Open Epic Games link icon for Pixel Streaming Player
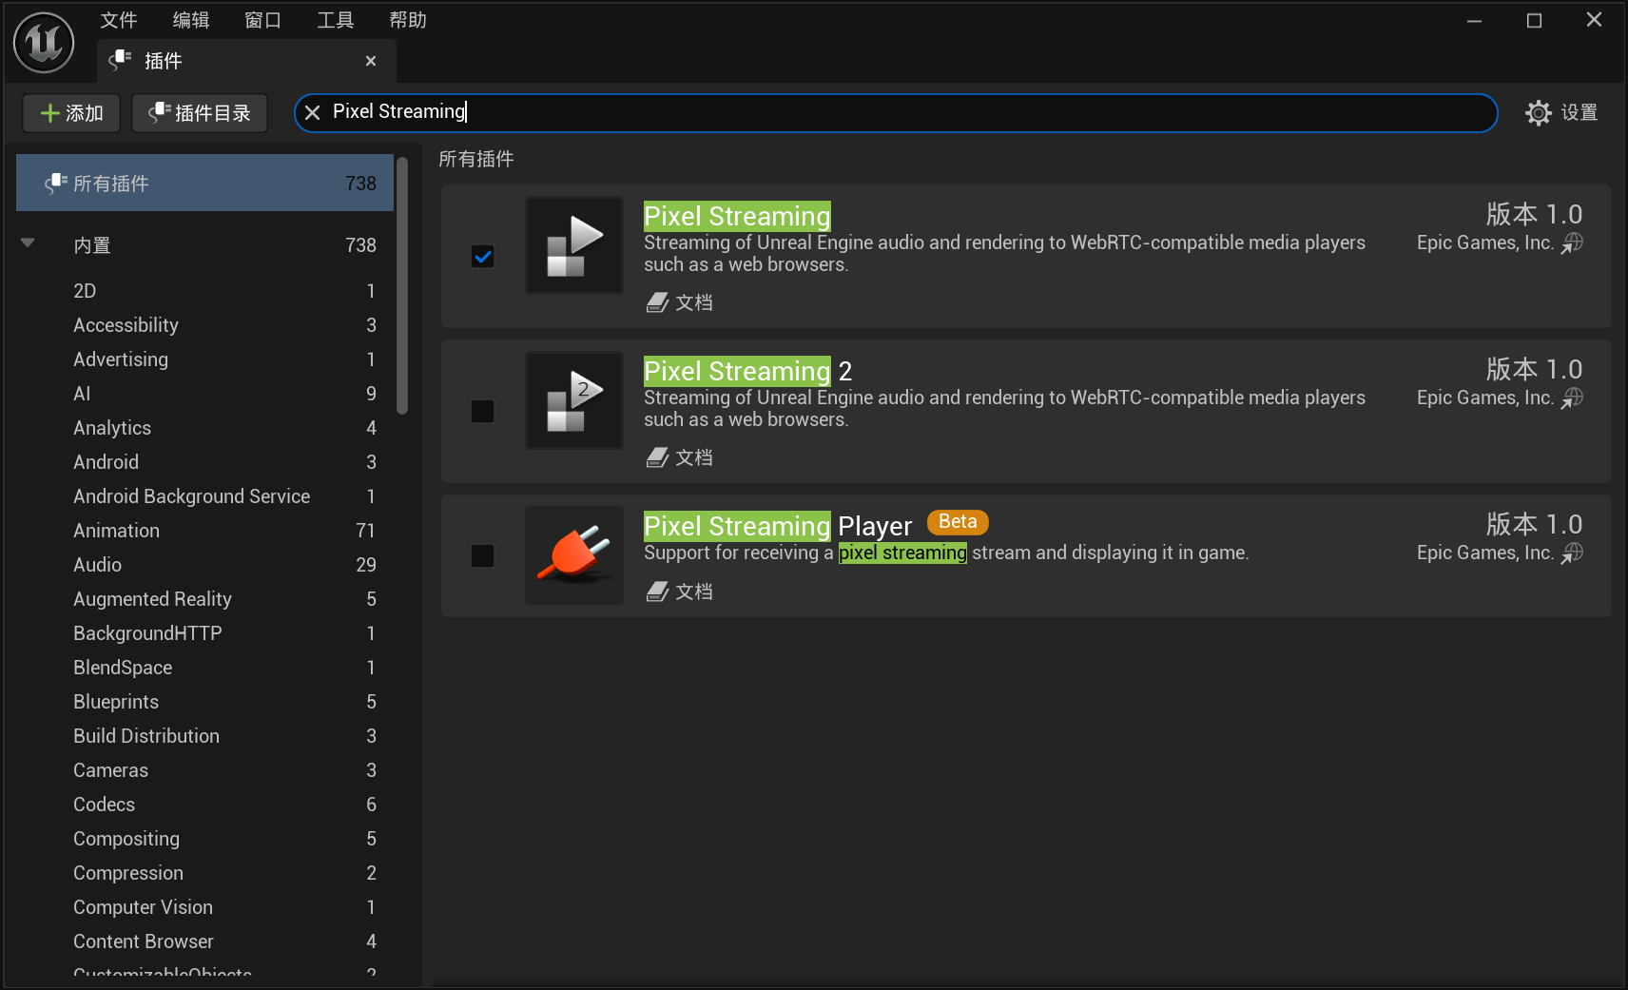 click(x=1572, y=553)
